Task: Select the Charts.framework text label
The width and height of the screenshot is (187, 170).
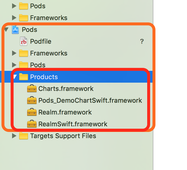Action: pos(66,89)
